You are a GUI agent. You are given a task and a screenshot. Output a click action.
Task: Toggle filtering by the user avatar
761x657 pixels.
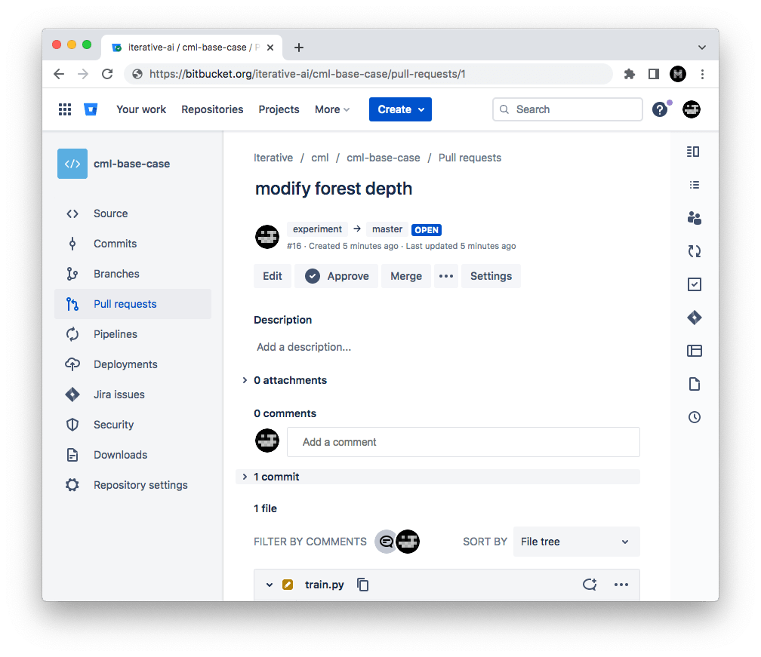(408, 542)
